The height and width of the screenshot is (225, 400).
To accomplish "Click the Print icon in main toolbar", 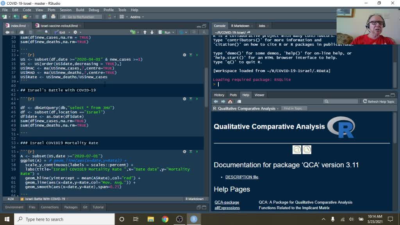I will pyautogui.click(x=53, y=17).
